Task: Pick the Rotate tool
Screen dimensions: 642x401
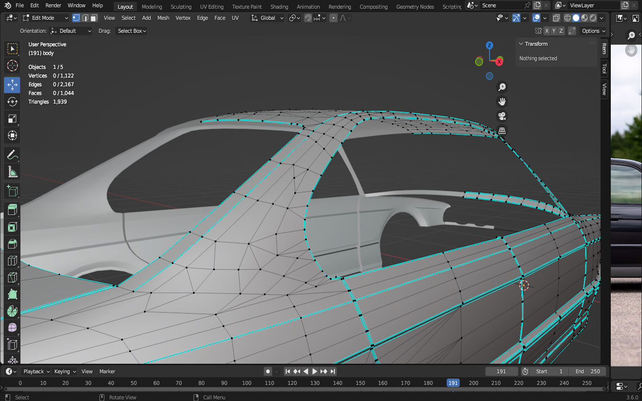Action: coord(12,102)
